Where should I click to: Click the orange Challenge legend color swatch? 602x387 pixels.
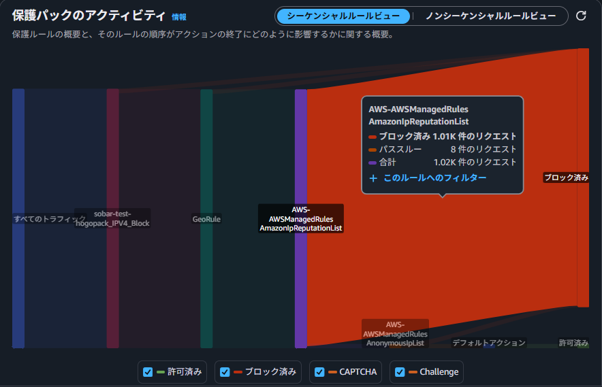click(413, 372)
